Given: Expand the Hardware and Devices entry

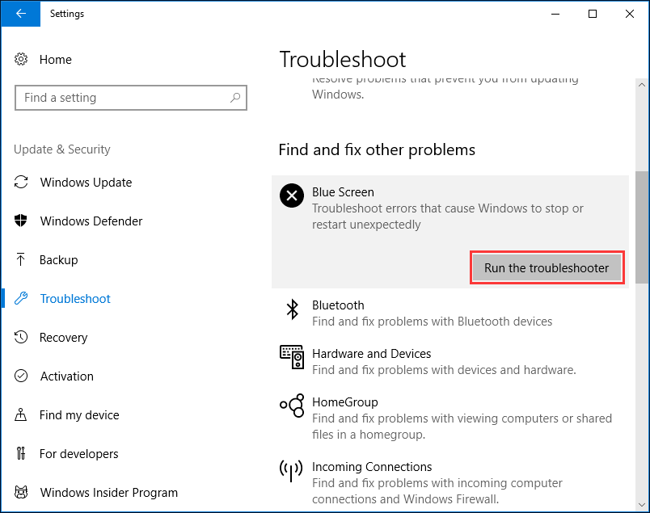Looking at the screenshot, I should point(450,361).
